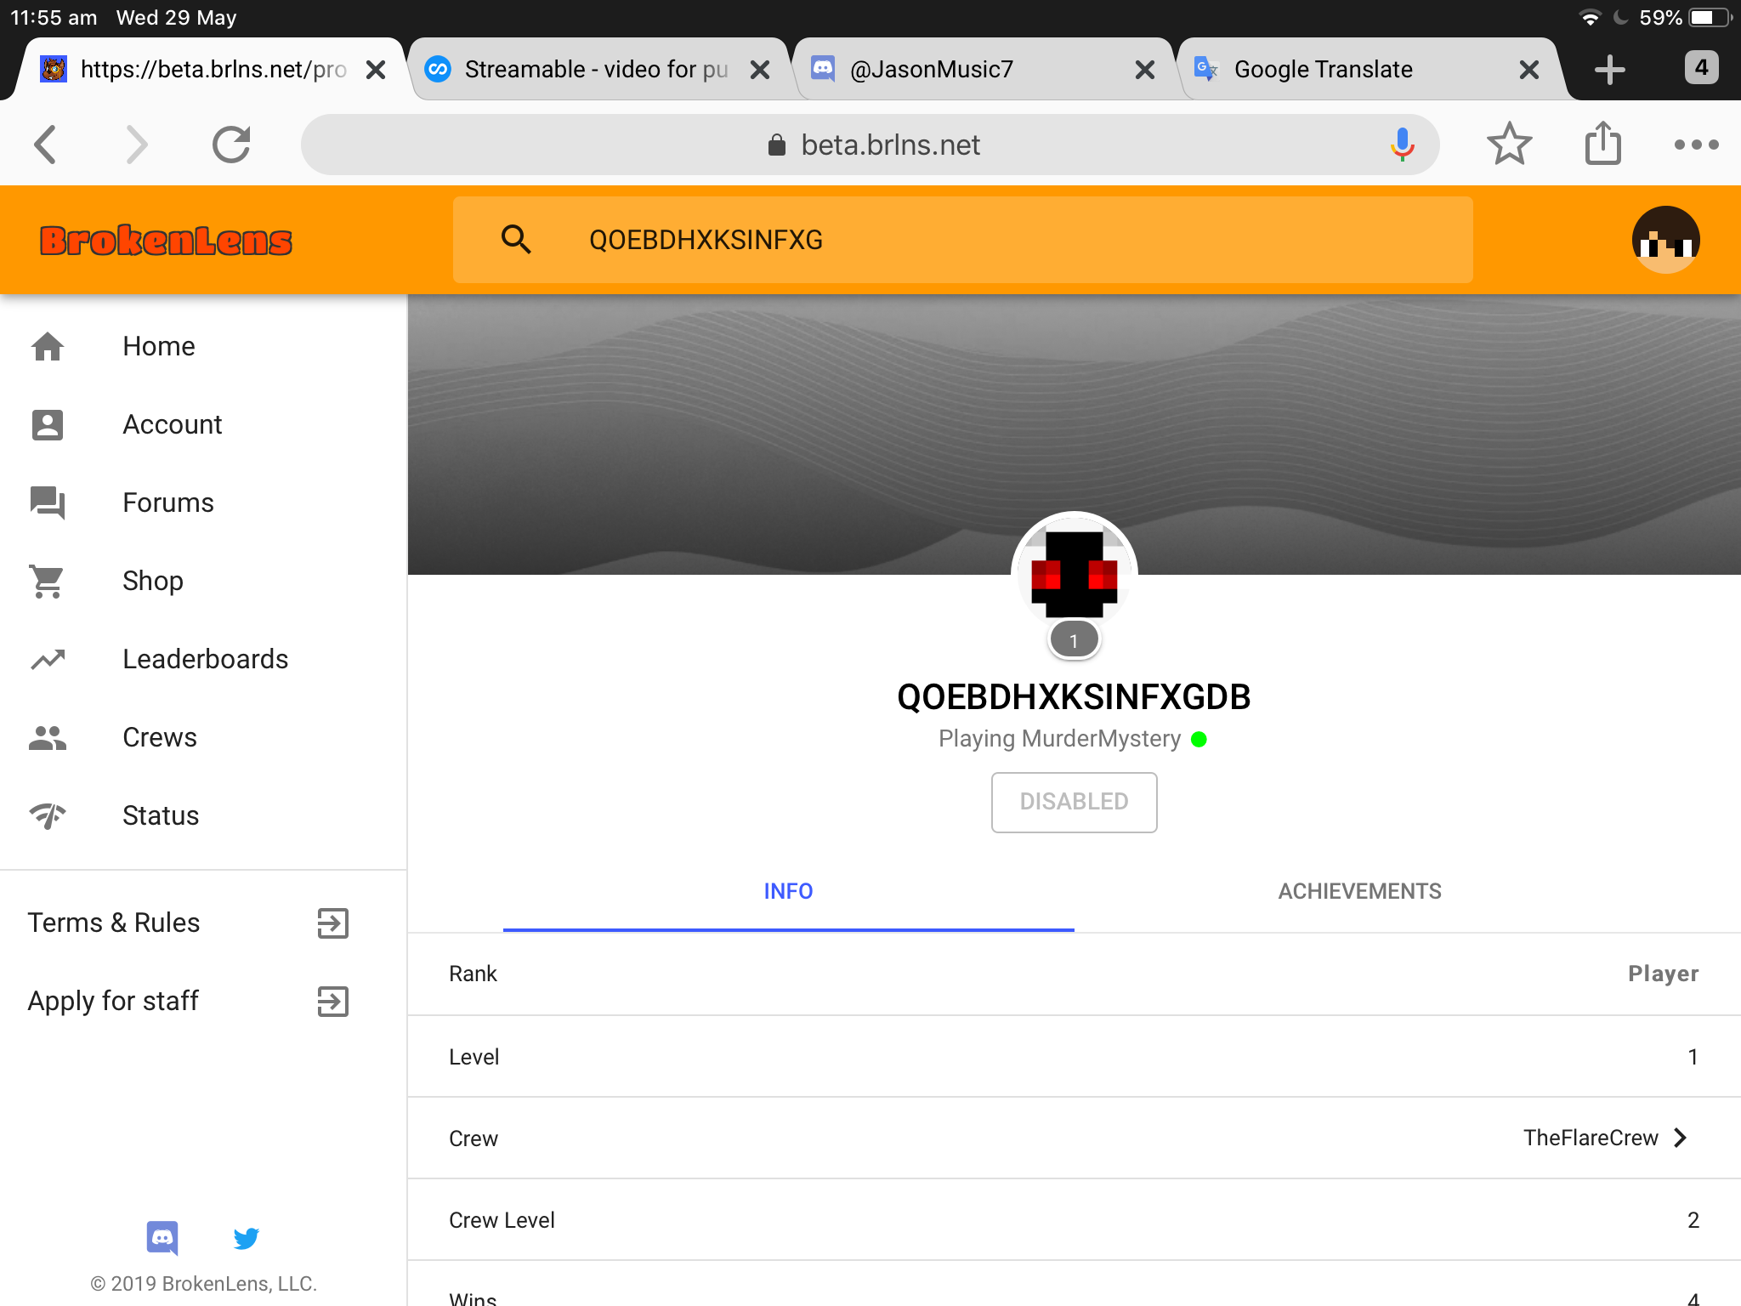The height and width of the screenshot is (1306, 1741).
Task: Check server Status icon
Action: pyautogui.click(x=48, y=815)
